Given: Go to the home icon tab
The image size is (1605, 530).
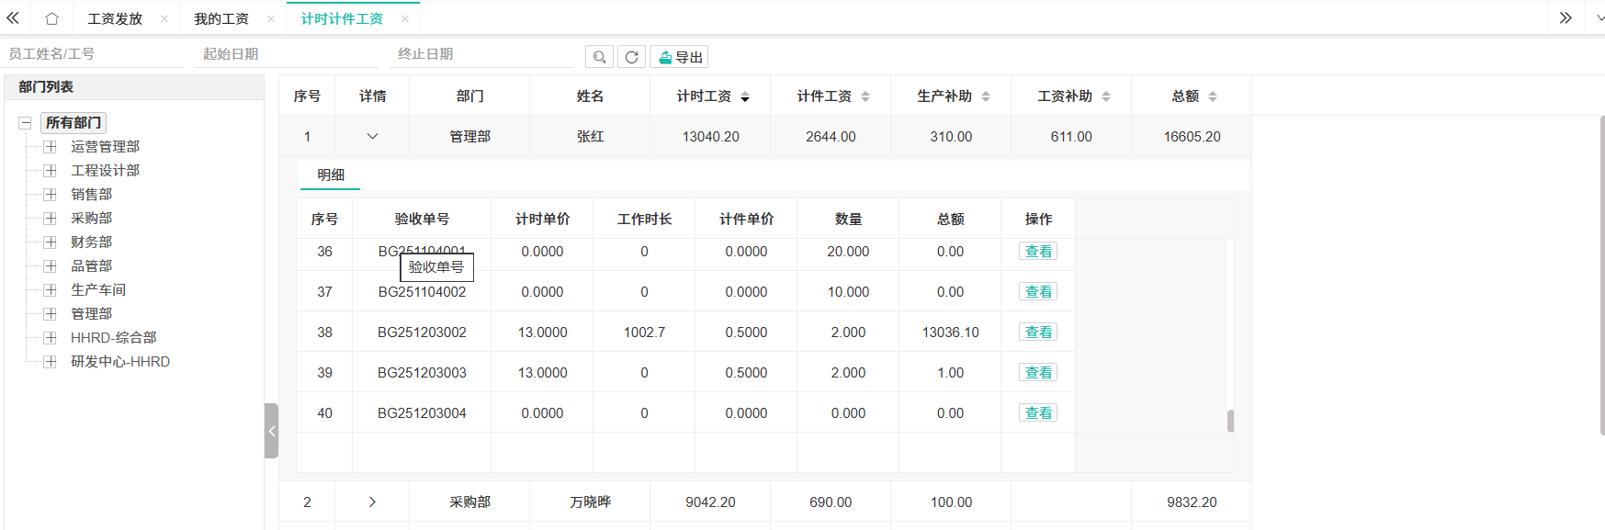Looking at the screenshot, I should pyautogui.click(x=51, y=18).
